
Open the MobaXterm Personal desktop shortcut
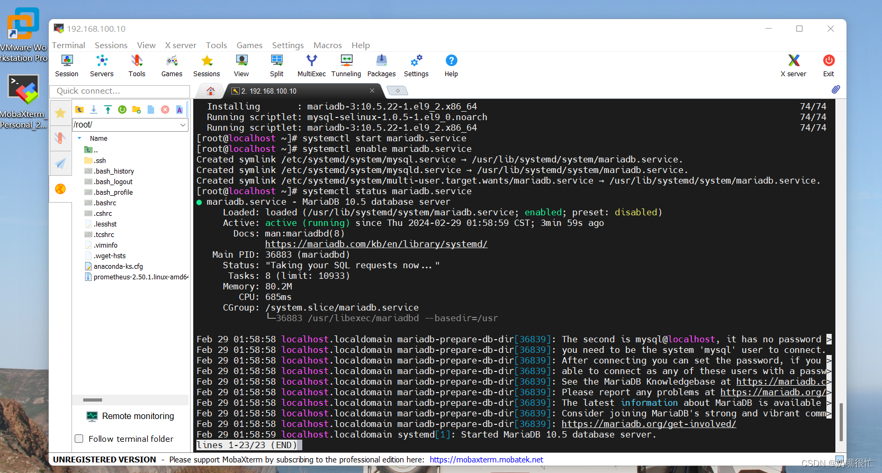tap(23, 101)
